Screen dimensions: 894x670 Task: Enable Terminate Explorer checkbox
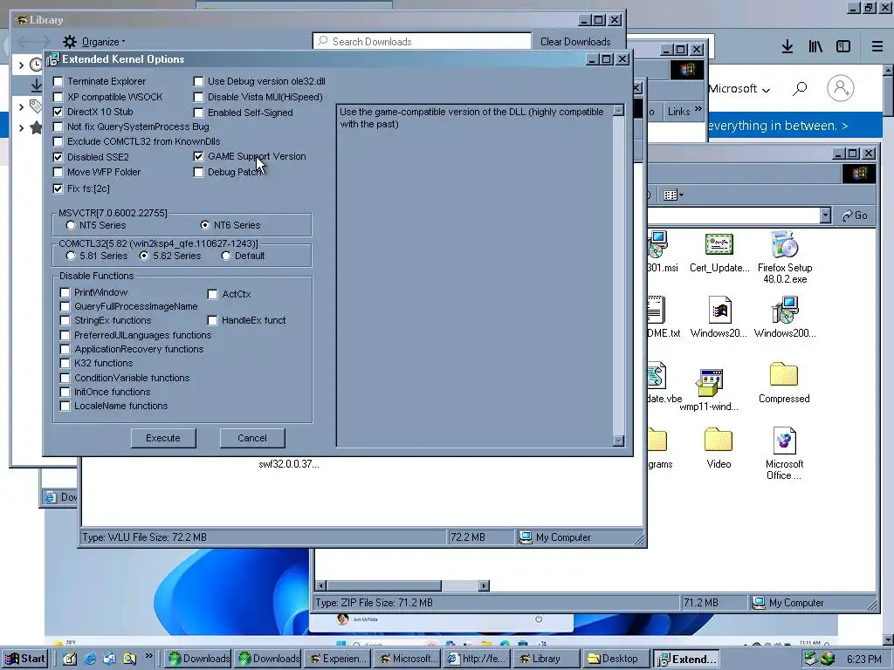(58, 81)
